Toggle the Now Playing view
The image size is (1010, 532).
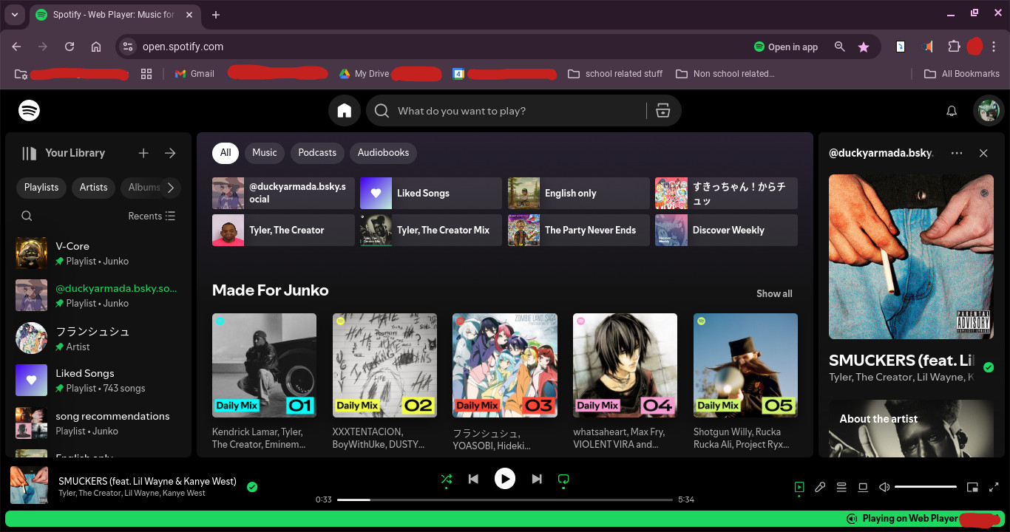(799, 487)
